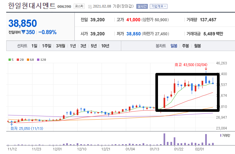The height and width of the screenshot is (154, 235).
Task: Click the calendar icon beside the date 2021.02.08
Action: [x=90, y=7]
